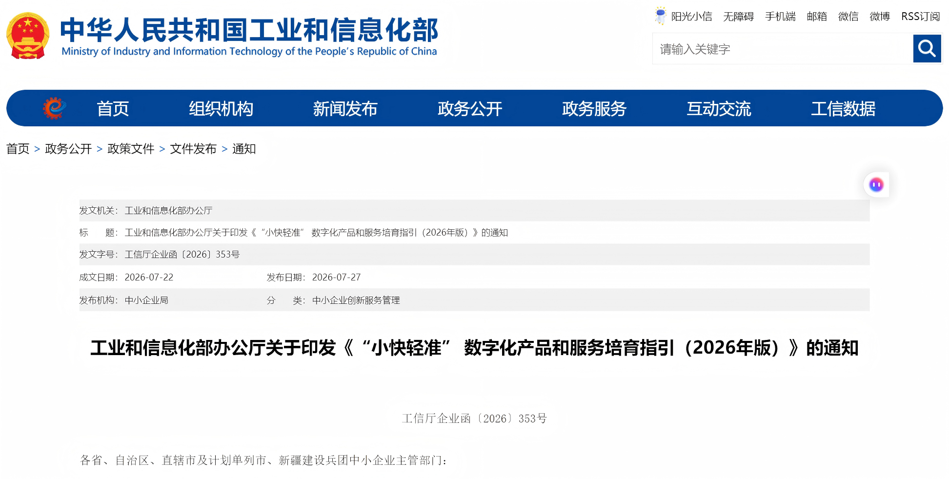Screen dimensions: 949x479
Task: Open the floating AI assistant icon
Action: point(876,185)
